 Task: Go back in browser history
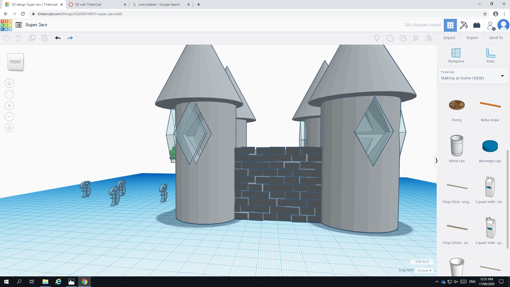coord(6,14)
